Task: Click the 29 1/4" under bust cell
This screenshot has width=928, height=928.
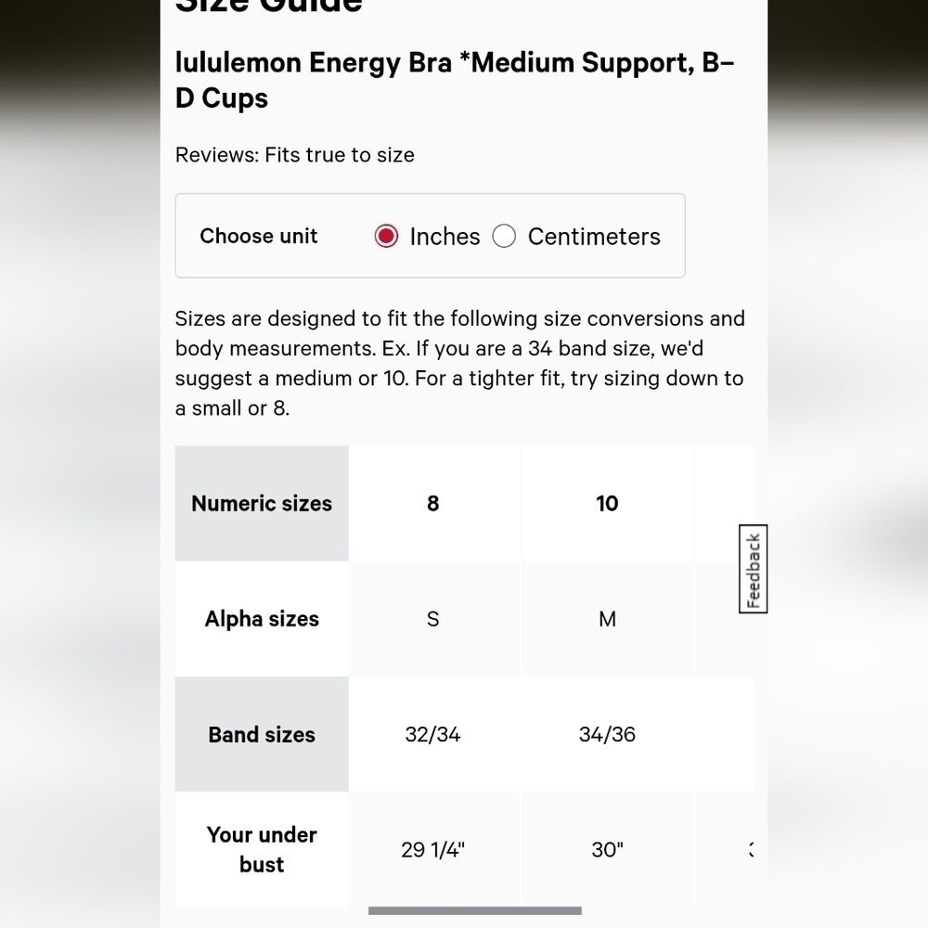Action: [x=433, y=849]
